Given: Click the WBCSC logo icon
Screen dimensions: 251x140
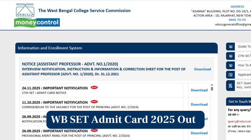Looking at the screenshot, I should [x=25, y=10].
